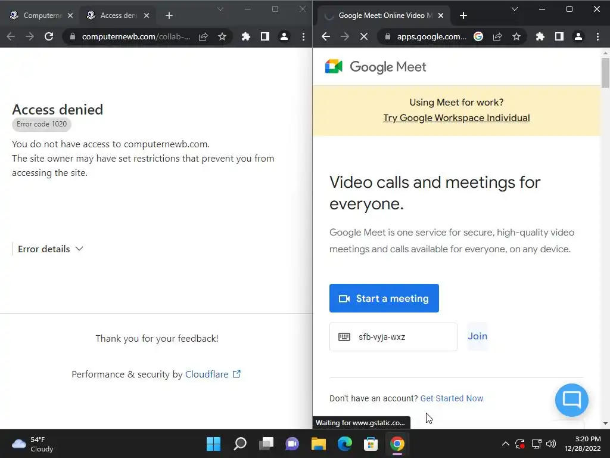Click the Google Meet logo

[375, 67]
